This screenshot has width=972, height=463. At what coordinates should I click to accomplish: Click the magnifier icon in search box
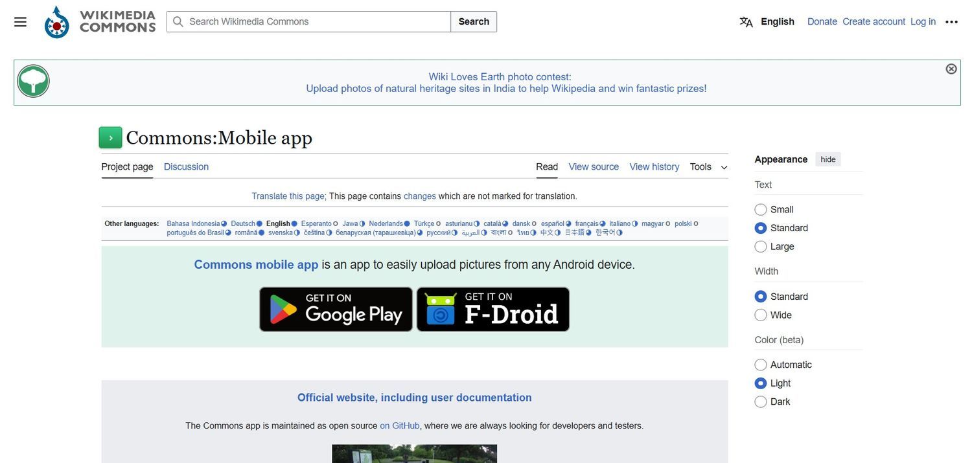(x=178, y=21)
